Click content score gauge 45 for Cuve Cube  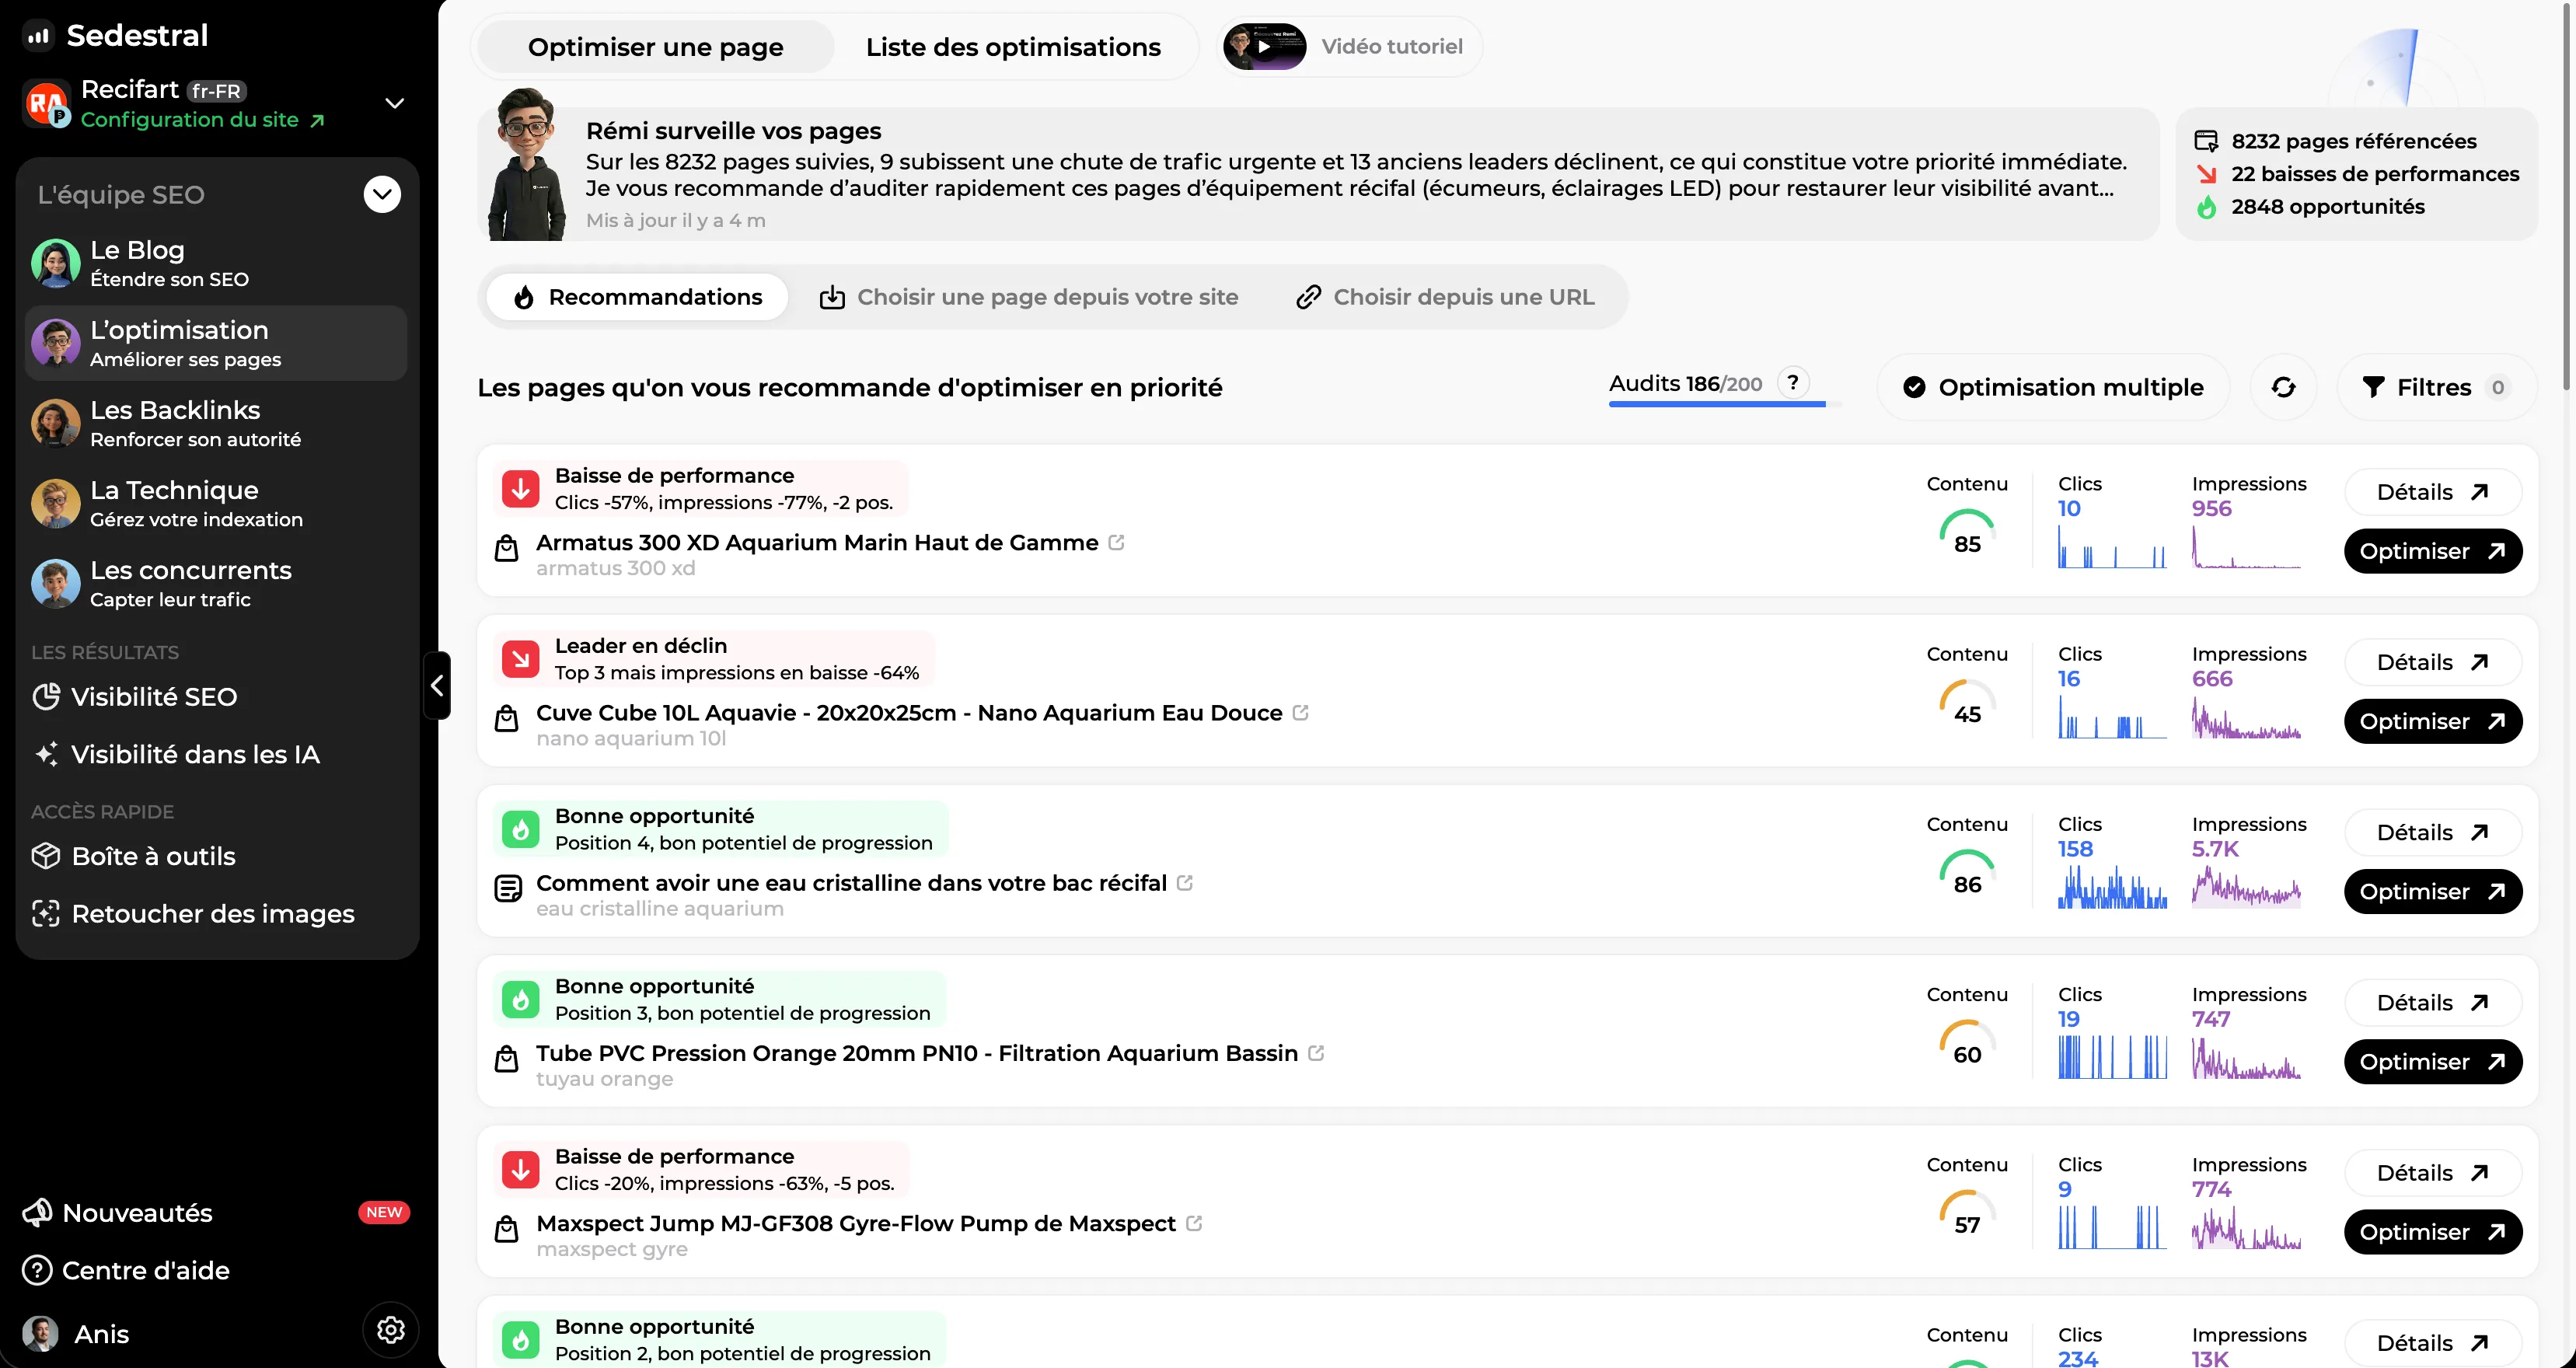point(1967,702)
